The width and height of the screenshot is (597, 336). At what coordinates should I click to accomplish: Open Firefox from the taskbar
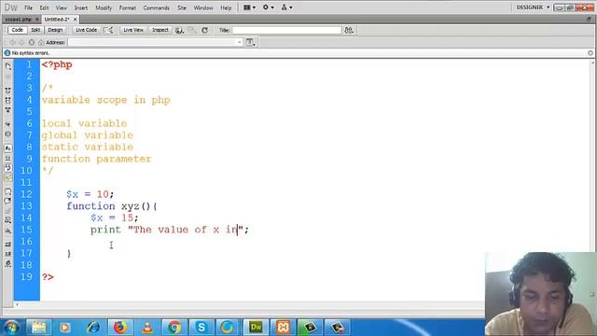(x=119, y=328)
